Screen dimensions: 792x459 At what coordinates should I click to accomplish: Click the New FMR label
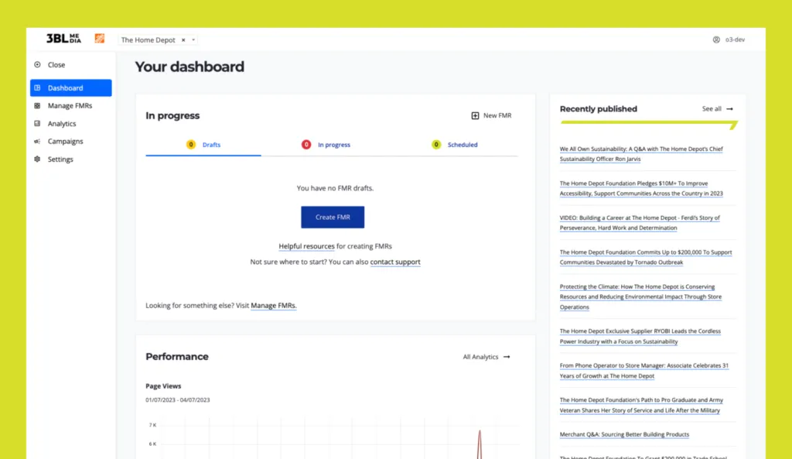(497, 116)
